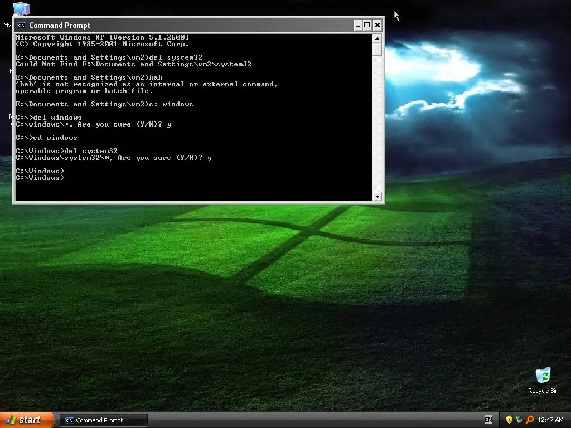Image resolution: width=571 pixels, height=428 pixels.
Task: Open the Recycle Bin desktop icon
Action: click(x=543, y=380)
